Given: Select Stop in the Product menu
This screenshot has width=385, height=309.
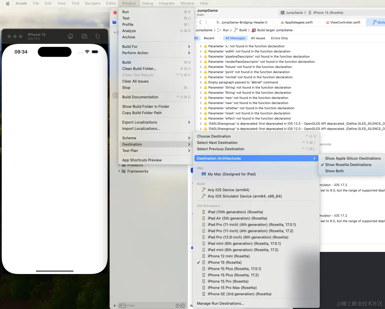Looking at the screenshot, I should (156, 88).
